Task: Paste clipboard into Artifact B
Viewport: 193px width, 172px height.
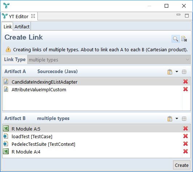Action: (170, 119)
